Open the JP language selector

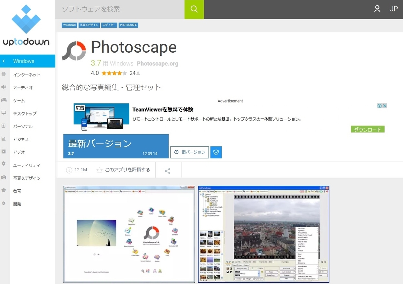coord(393,9)
